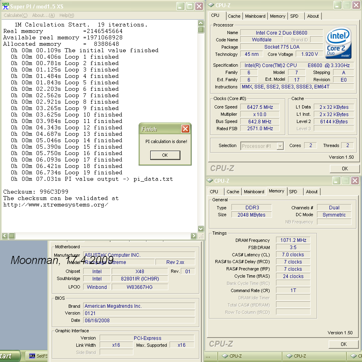Switch to Memory tab in top CPU-Z window
Viewport: 362px width, 362px height.
point(278,16)
